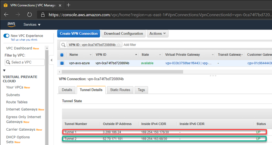This screenshot has width=272, height=145.
Task: Click Download Configuration button
Action: coord(124,34)
